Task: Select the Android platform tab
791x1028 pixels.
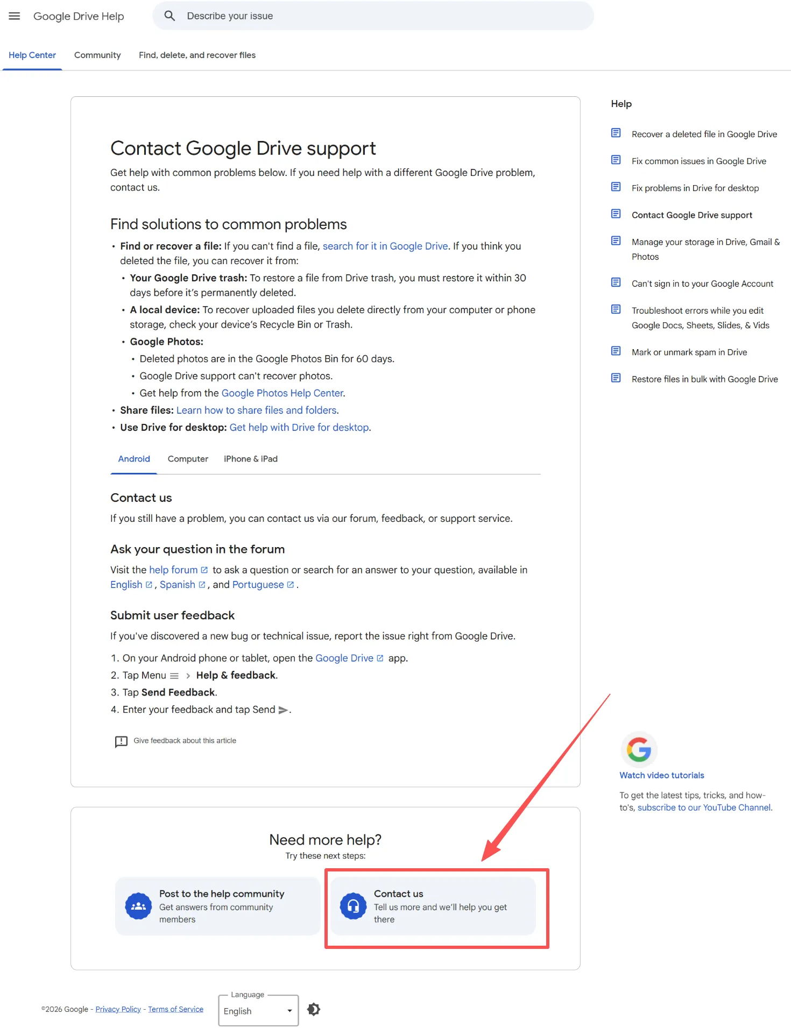Action: [134, 459]
